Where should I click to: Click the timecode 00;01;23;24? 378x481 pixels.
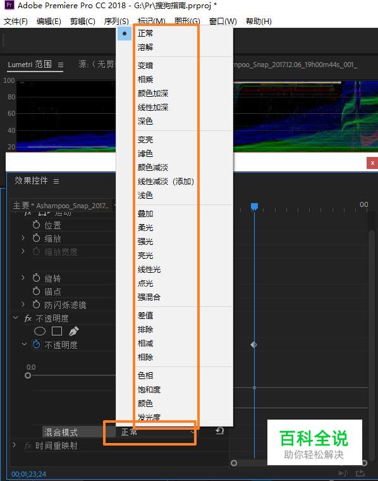(28, 474)
